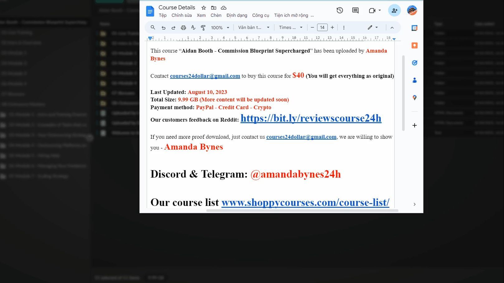Open more toolbar options (three dots)
Image resolution: width=504 pixels, height=283 pixels.
pos(344,28)
